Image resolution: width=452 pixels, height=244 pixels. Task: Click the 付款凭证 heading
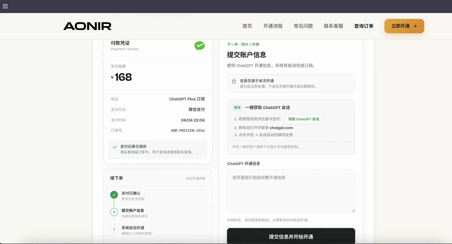click(x=120, y=43)
